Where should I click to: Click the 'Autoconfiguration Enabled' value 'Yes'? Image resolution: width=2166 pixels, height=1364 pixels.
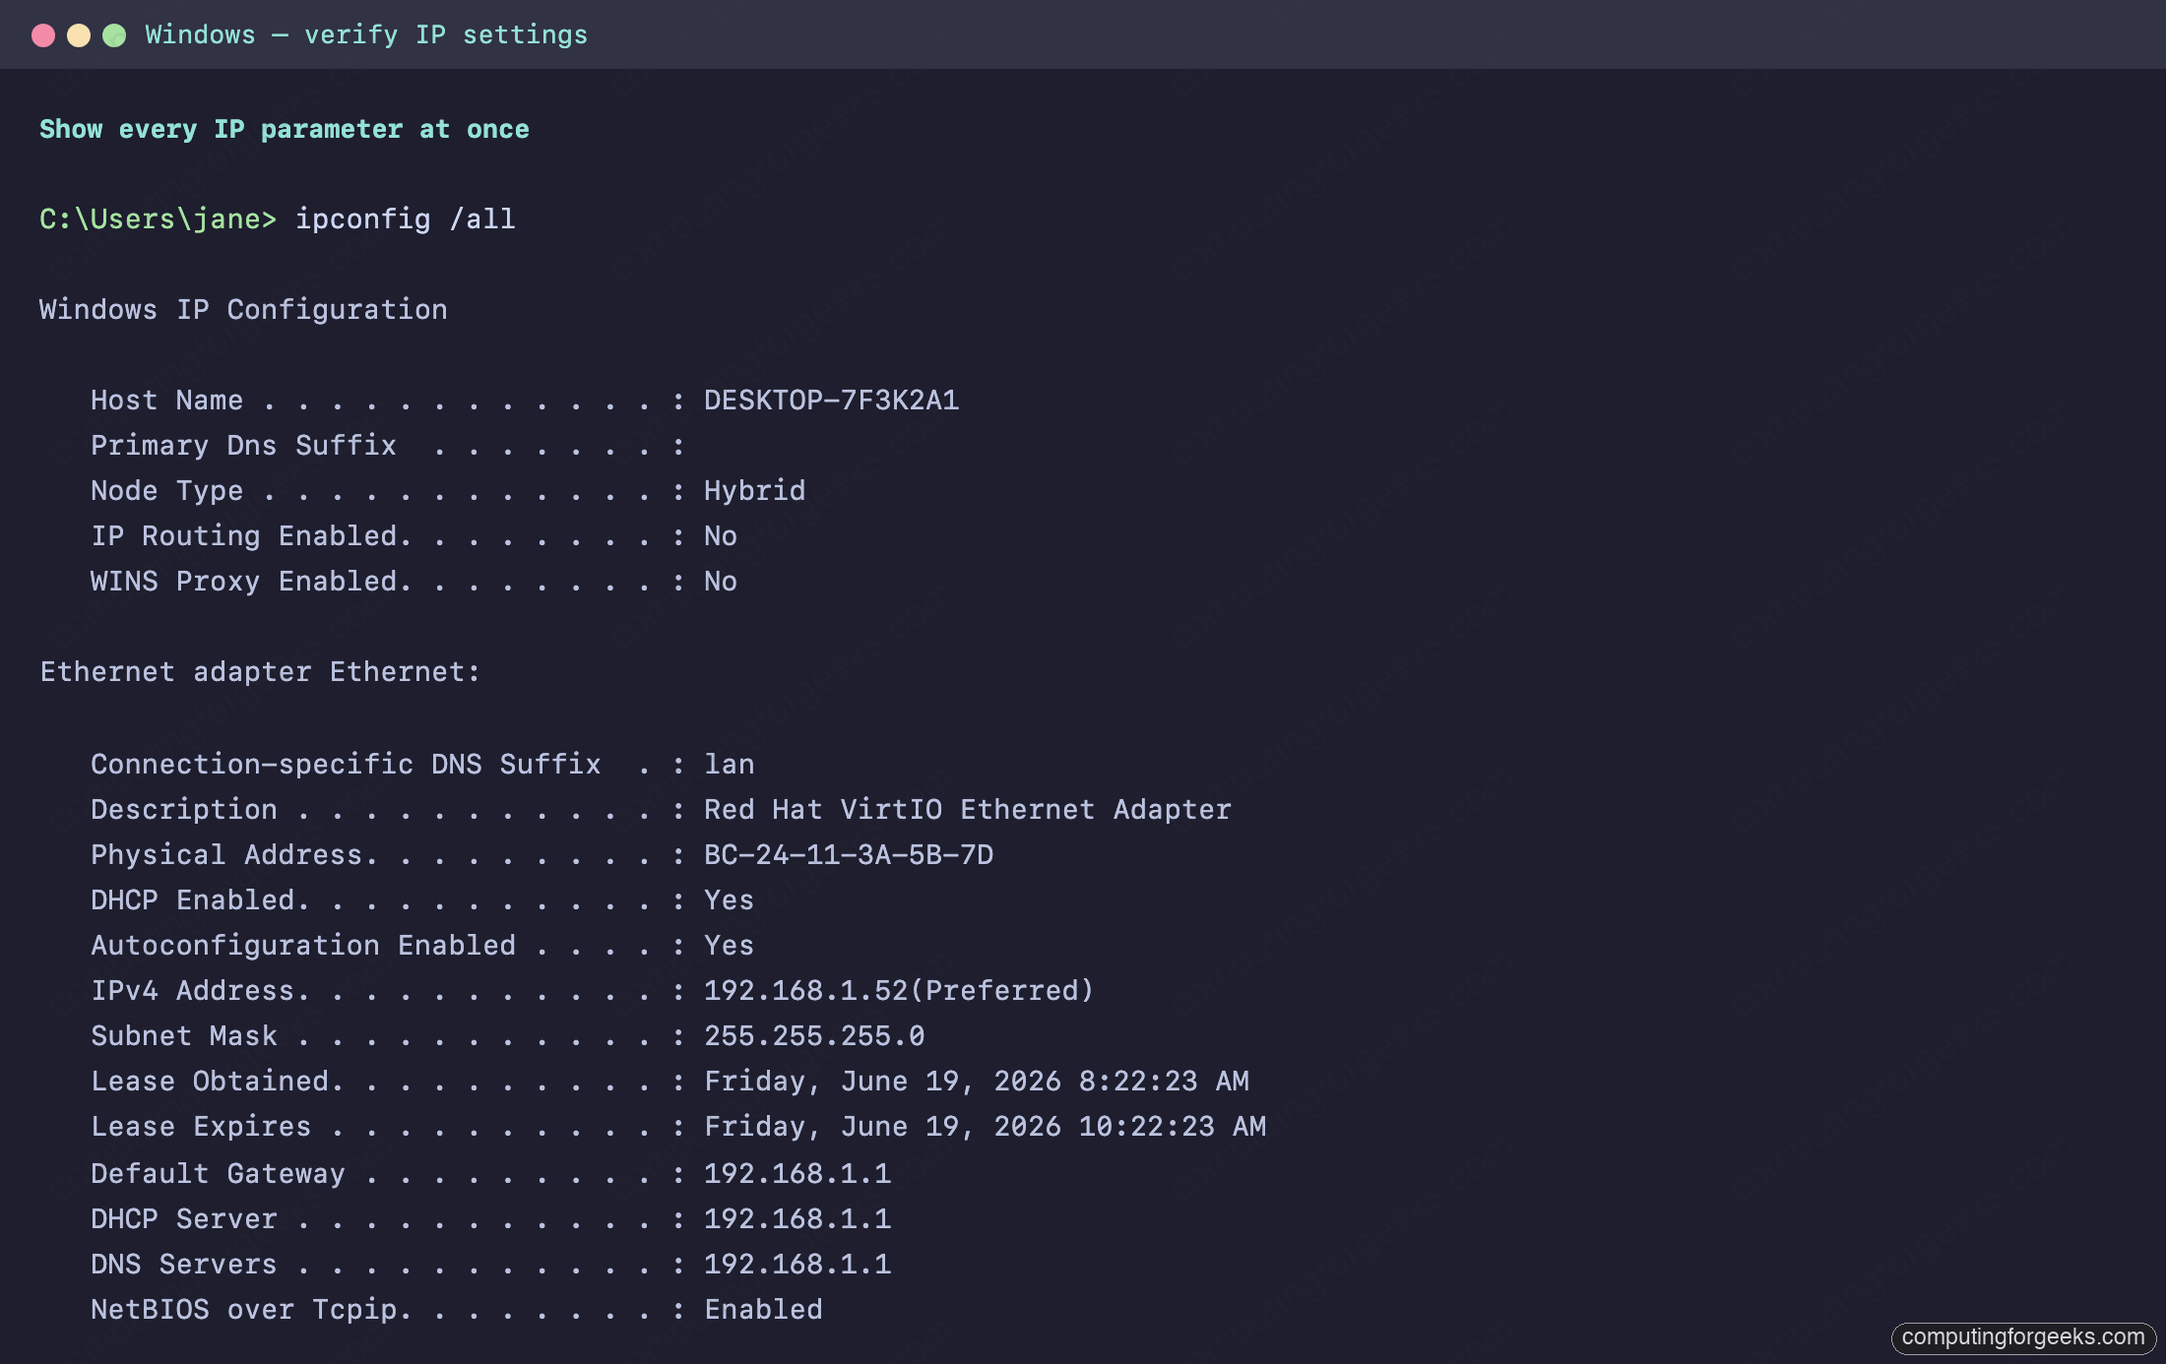(729, 946)
